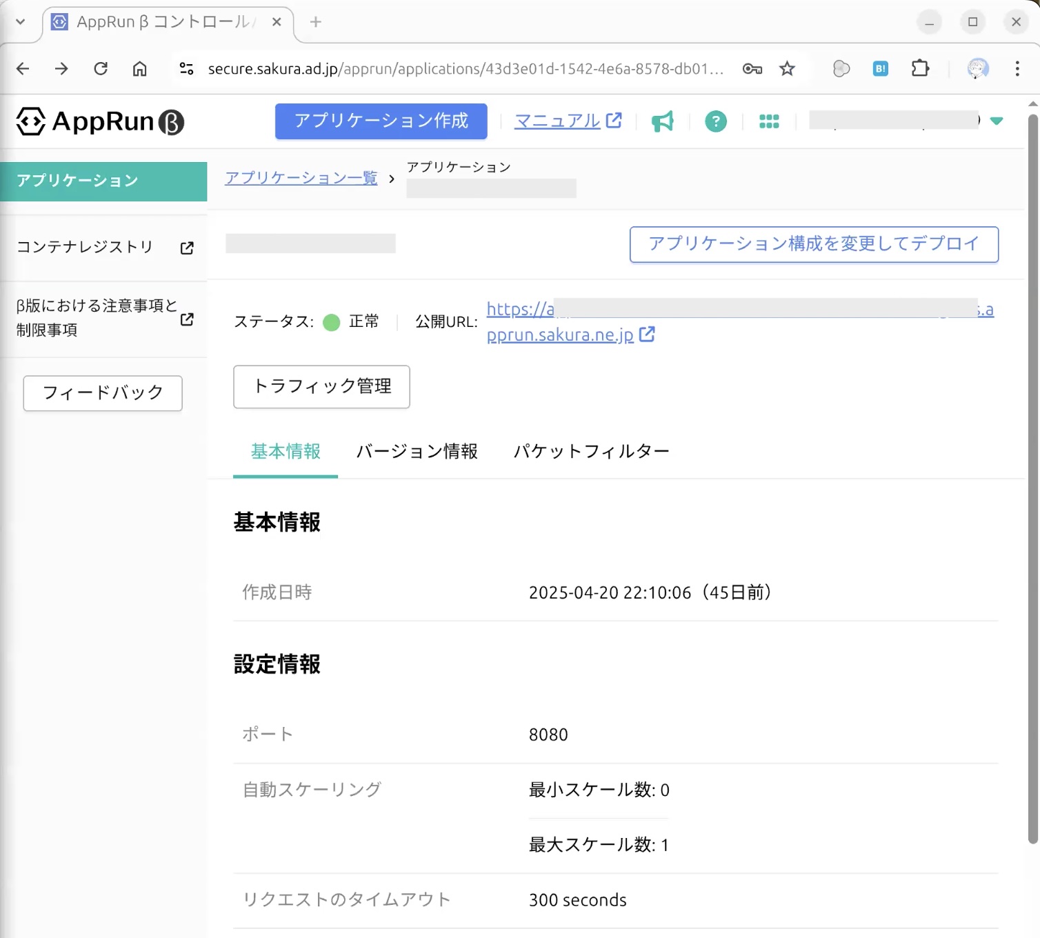Click the green 正常 status indicator
1040x938 pixels.
tap(332, 322)
